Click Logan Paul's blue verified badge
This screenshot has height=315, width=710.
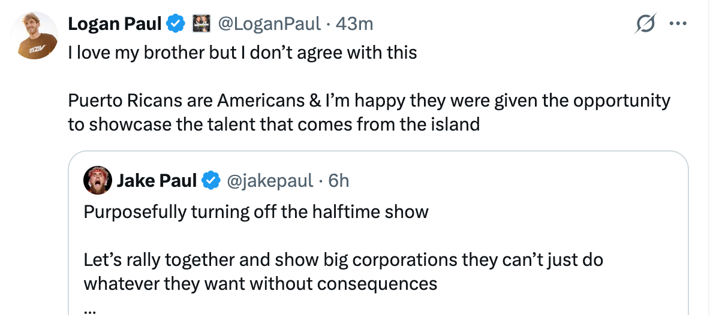point(175,24)
